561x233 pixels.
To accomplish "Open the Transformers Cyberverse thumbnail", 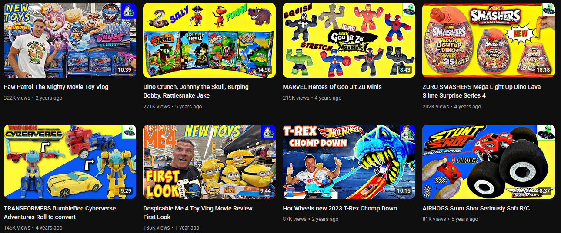I will pos(70,161).
